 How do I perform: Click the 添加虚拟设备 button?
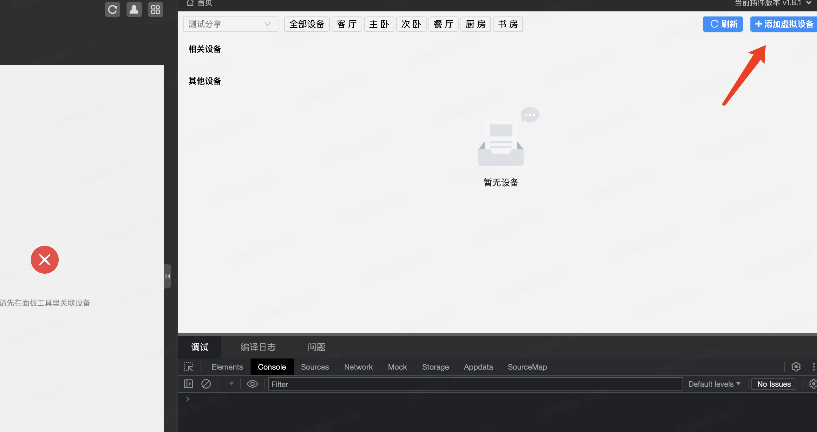(784, 24)
